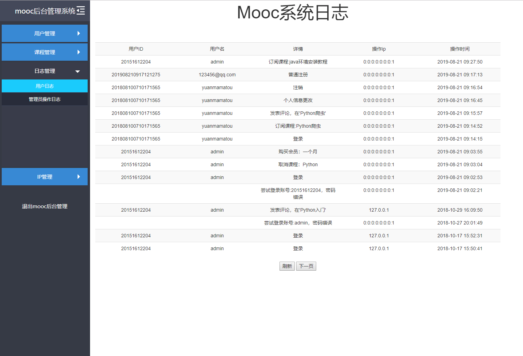Select the 用户日志 submenu
This screenshot has height=356, width=523.
[45, 86]
